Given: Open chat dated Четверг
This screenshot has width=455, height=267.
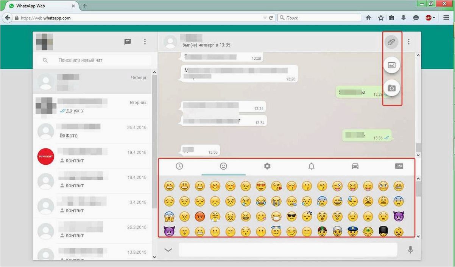Looking at the screenshot, I should (x=92, y=81).
